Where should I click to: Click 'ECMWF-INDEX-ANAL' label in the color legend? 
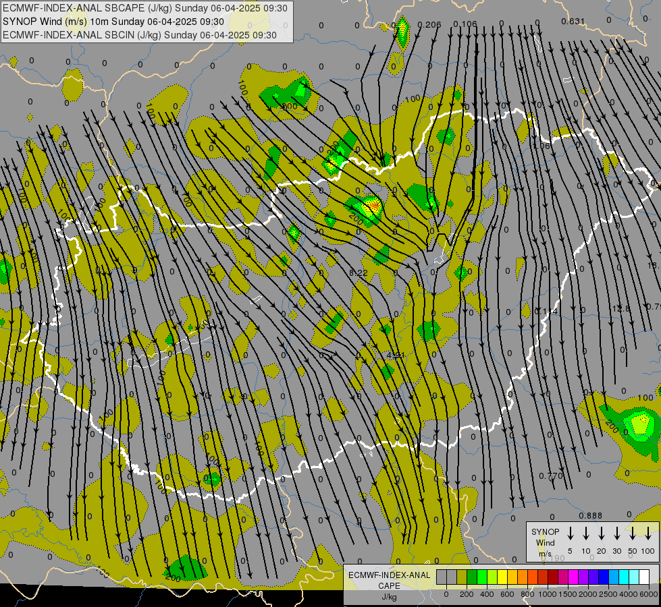[389, 575]
